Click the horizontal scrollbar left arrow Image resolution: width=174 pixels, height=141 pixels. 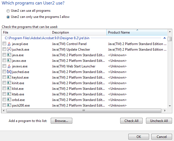pos(4,111)
